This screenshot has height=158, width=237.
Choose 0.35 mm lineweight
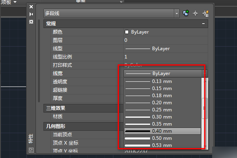162,124
